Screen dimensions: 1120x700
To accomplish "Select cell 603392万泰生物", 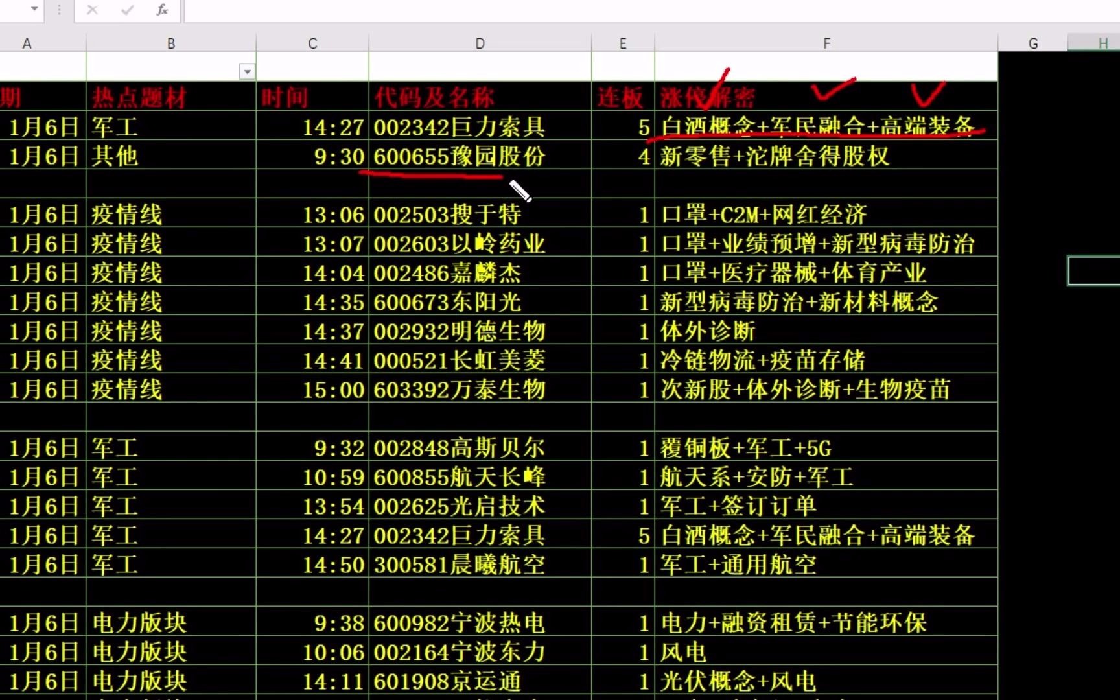I will point(480,389).
